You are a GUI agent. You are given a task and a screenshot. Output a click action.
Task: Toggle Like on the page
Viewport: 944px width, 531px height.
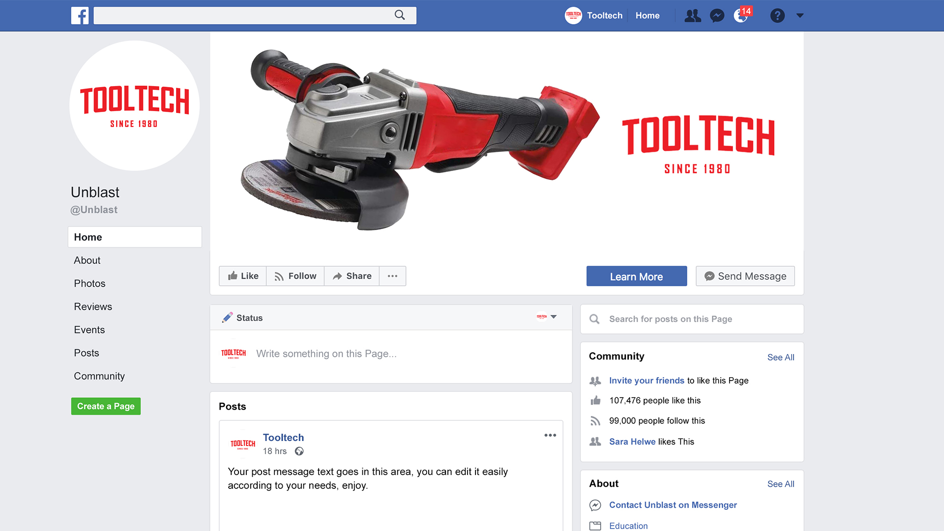tap(243, 276)
